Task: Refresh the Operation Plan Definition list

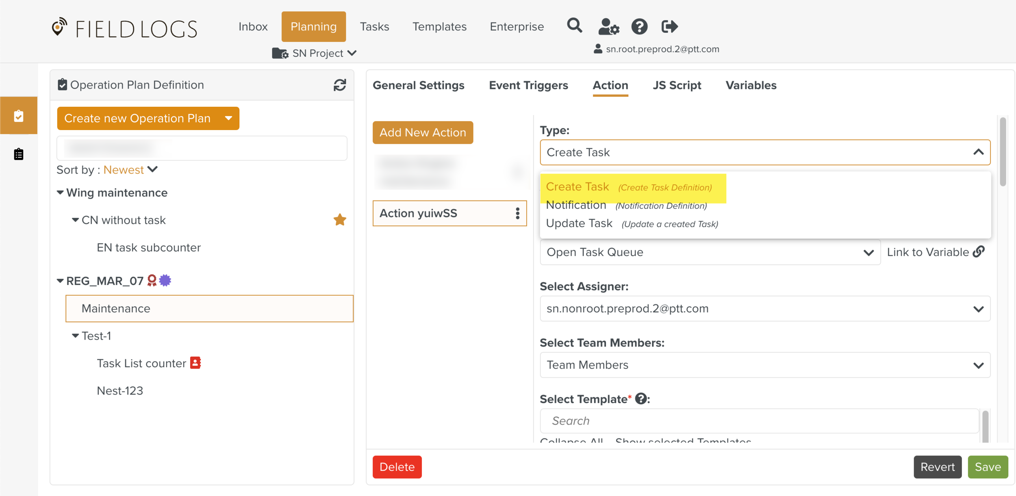Action: (340, 85)
